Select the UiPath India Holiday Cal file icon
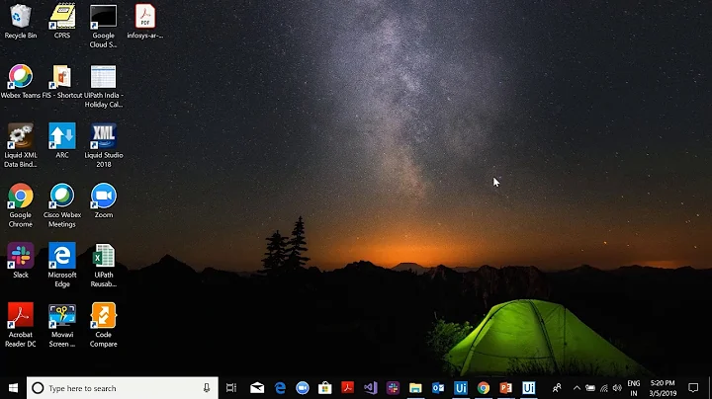Image resolution: width=712 pixels, height=399 pixels. coord(104,86)
